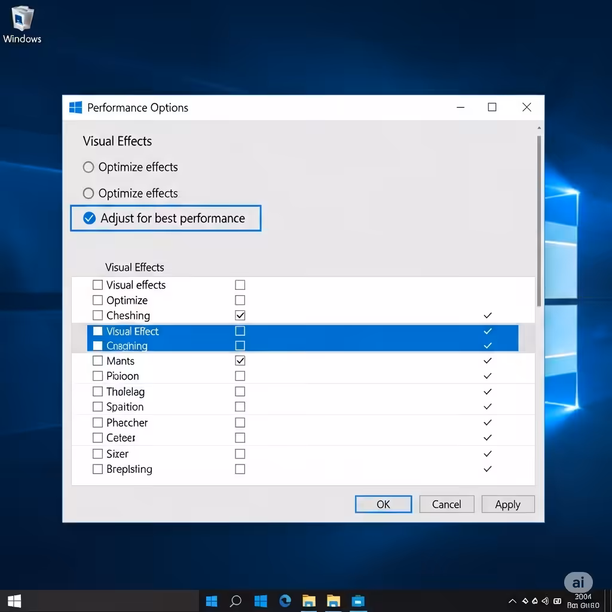Uncheck the checked middle box in Mants row
The height and width of the screenshot is (612, 612).
click(240, 360)
